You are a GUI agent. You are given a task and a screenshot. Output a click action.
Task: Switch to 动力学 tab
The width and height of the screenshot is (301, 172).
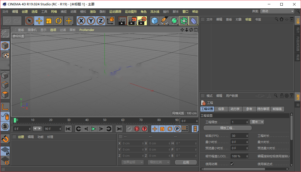(235, 109)
